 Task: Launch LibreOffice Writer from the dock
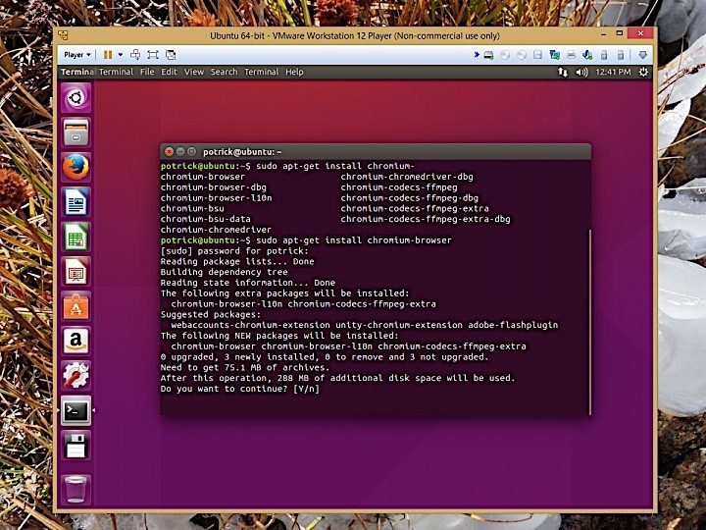pyautogui.click(x=76, y=202)
